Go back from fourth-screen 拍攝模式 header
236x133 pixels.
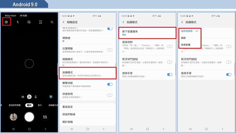click(x=182, y=22)
